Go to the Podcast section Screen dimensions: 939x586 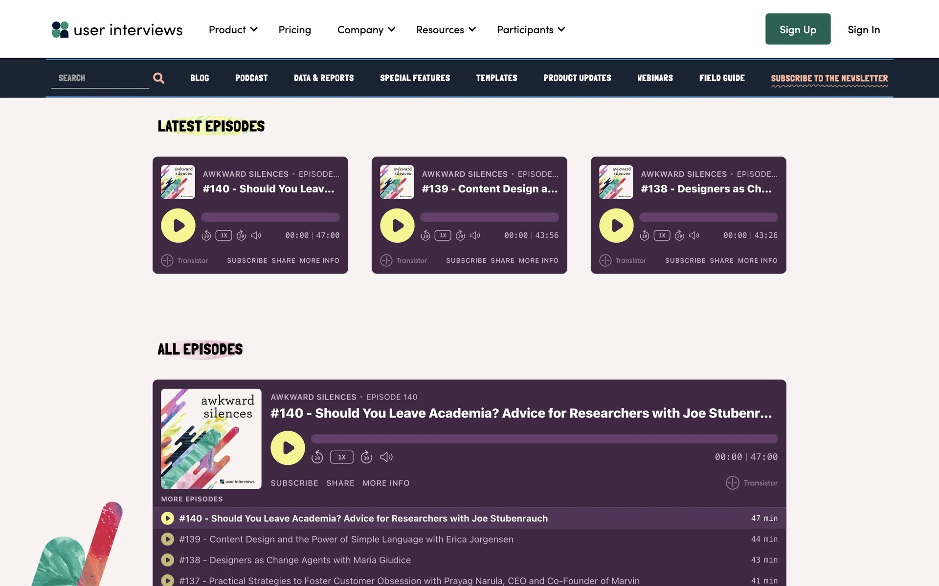click(x=251, y=78)
